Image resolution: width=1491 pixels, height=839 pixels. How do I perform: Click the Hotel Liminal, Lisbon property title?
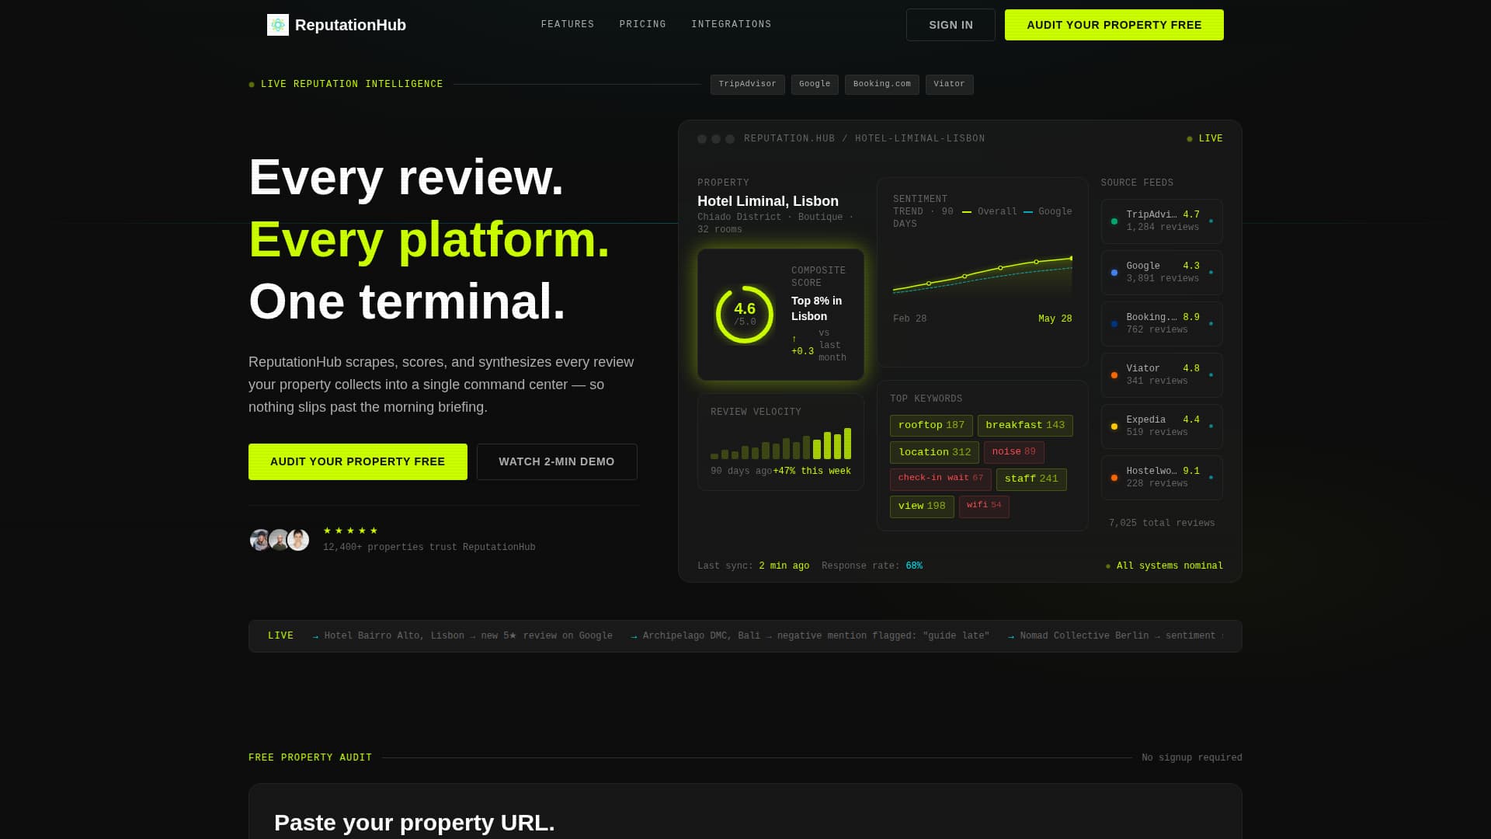[x=768, y=201]
